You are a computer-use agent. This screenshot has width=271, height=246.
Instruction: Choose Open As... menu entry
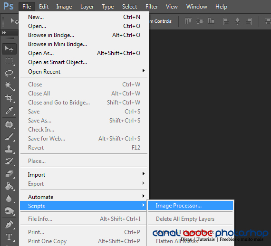click(x=84, y=53)
